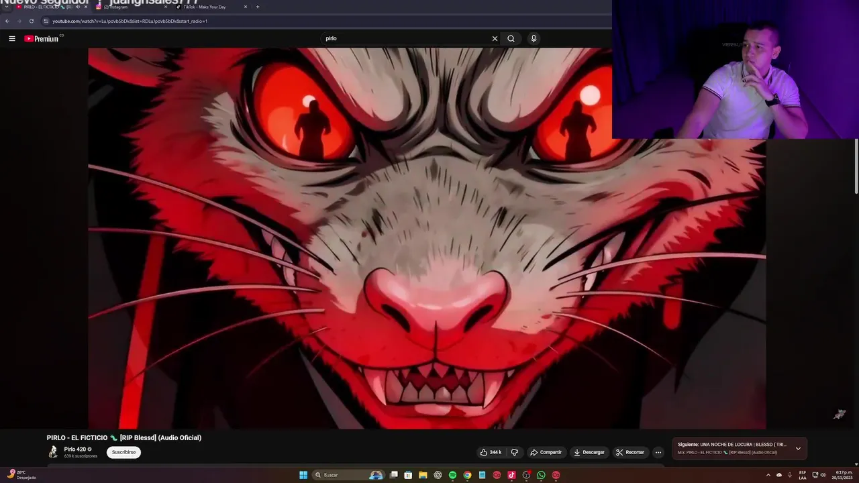Click video title PIRLO - EL FICTICIO
859x483 pixels.
click(x=124, y=437)
